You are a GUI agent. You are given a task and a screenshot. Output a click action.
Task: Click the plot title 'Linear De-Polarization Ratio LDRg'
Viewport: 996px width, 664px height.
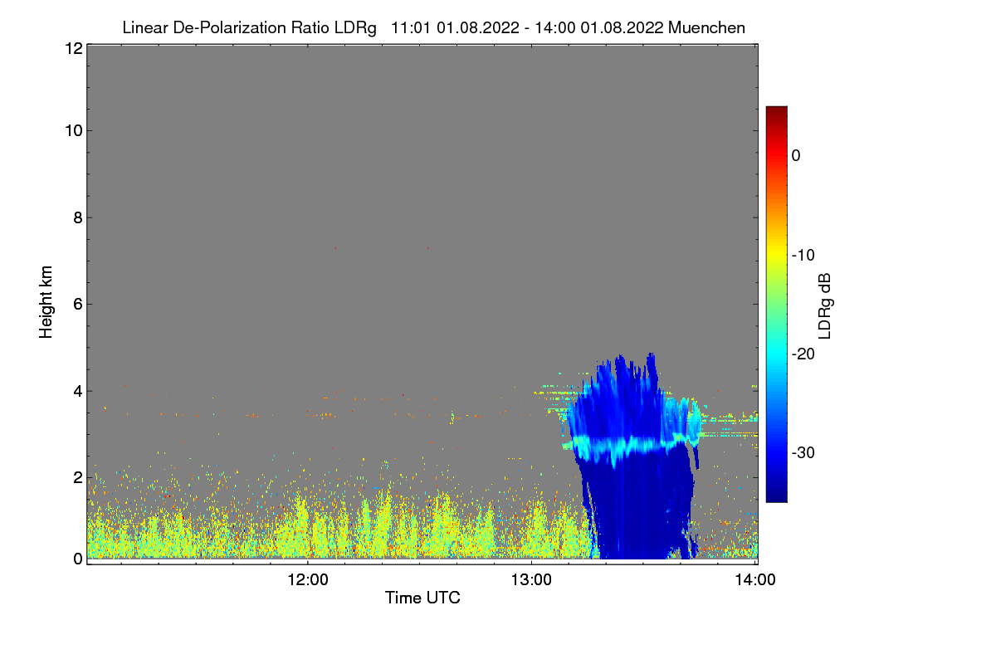point(249,27)
